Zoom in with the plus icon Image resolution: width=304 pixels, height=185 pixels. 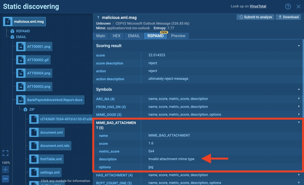[x=5, y=170]
